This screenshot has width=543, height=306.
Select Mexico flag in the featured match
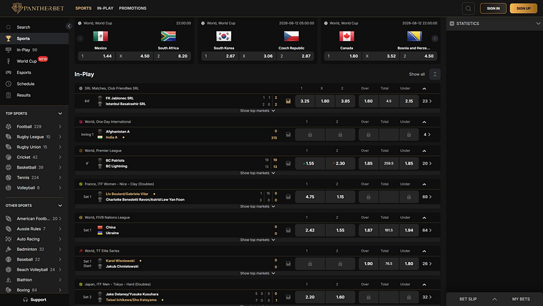click(100, 36)
